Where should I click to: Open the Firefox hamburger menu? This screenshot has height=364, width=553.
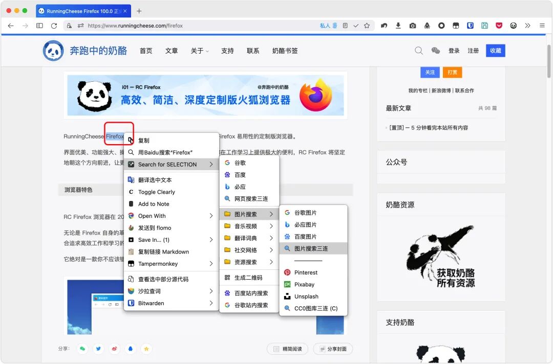(542, 26)
